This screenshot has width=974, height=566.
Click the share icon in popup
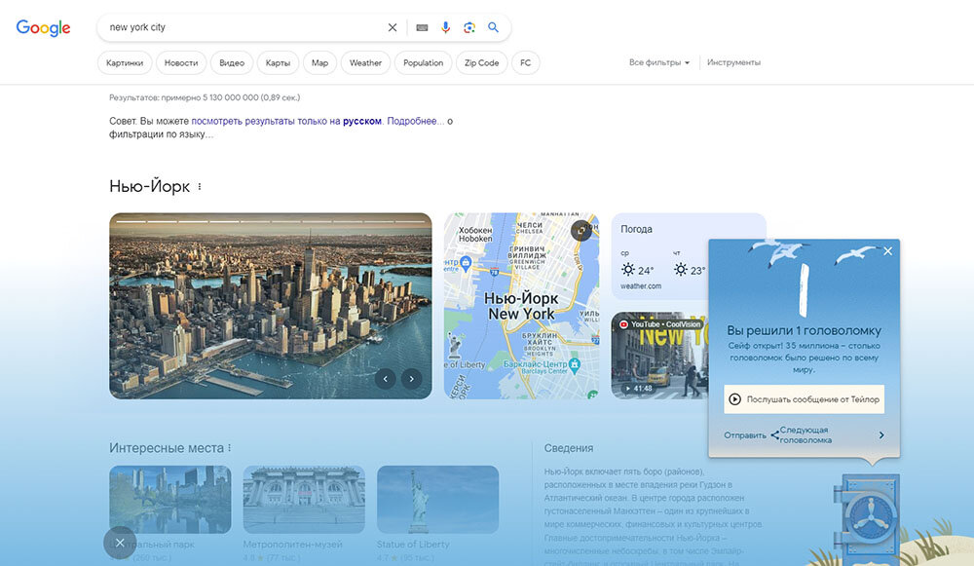pos(774,434)
